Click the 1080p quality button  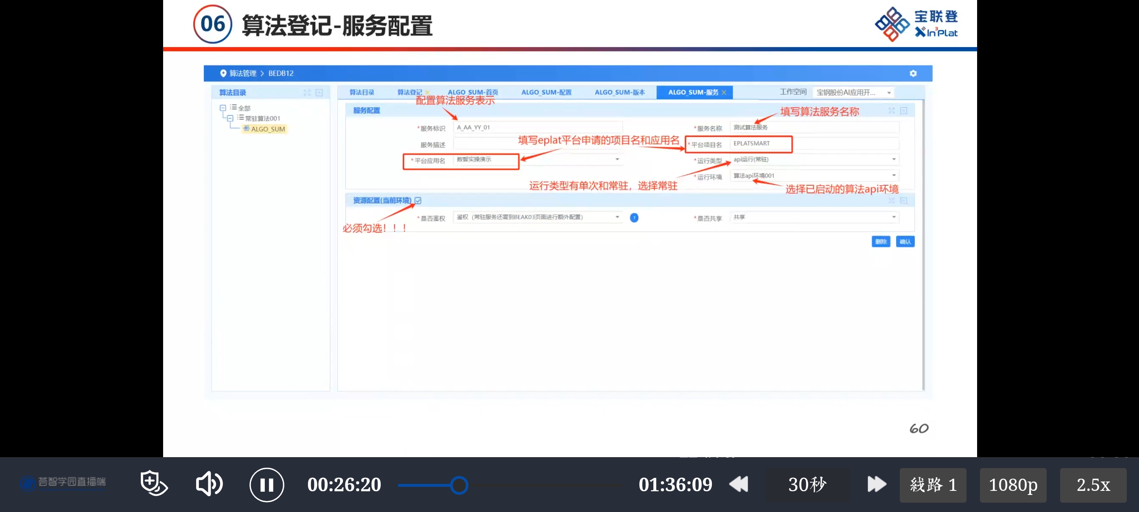tap(1012, 485)
